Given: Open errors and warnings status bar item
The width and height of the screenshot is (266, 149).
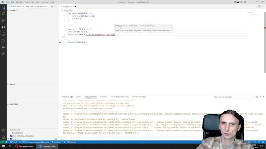Looking at the screenshot, I should coord(13,142).
